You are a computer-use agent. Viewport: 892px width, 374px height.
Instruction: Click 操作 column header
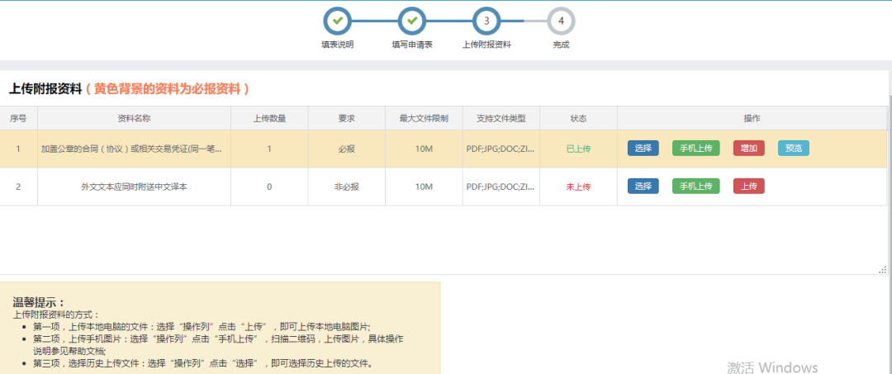(x=752, y=118)
